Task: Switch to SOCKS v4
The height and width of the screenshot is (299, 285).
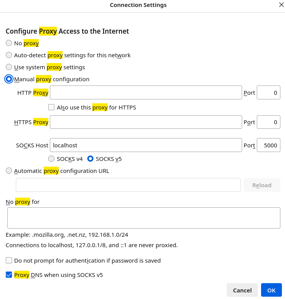Action: point(51,159)
